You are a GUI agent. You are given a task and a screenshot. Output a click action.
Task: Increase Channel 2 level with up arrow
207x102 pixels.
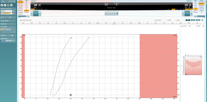click(x=191, y=13)
